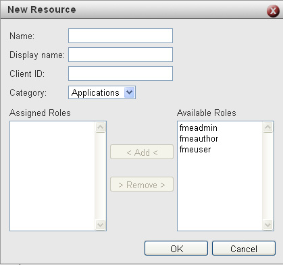The image size is (283, 265).
Task: Click into the Client ID field
Action: point(120,73)
